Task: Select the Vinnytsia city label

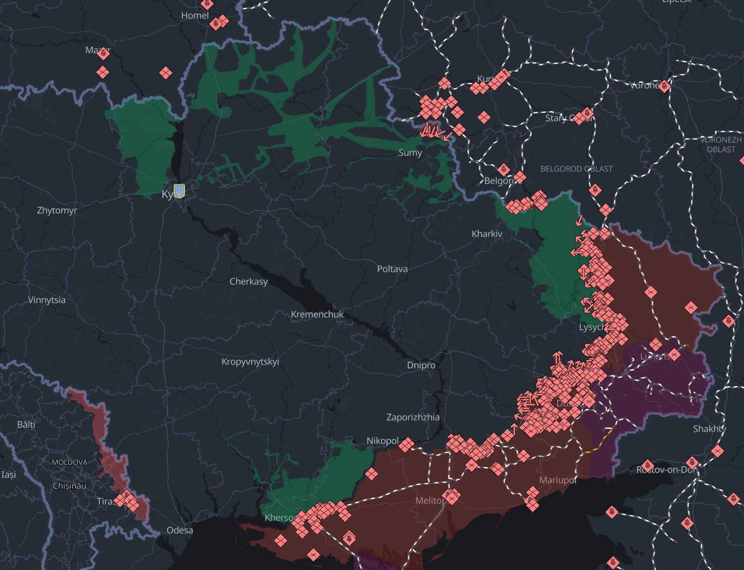Action: (46, 300)
